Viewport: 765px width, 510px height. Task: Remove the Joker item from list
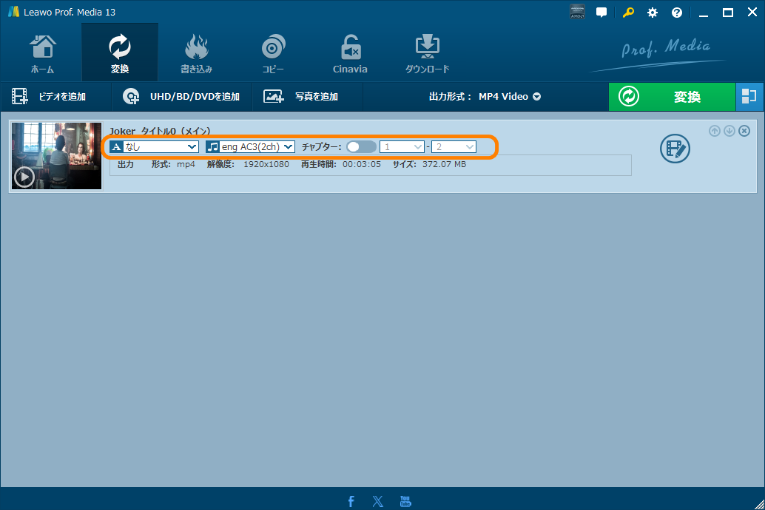pos(744,131)
